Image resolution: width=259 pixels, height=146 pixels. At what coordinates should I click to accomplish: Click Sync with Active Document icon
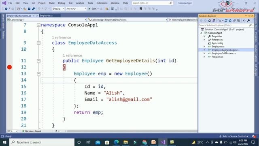click(x=226, y=21)
